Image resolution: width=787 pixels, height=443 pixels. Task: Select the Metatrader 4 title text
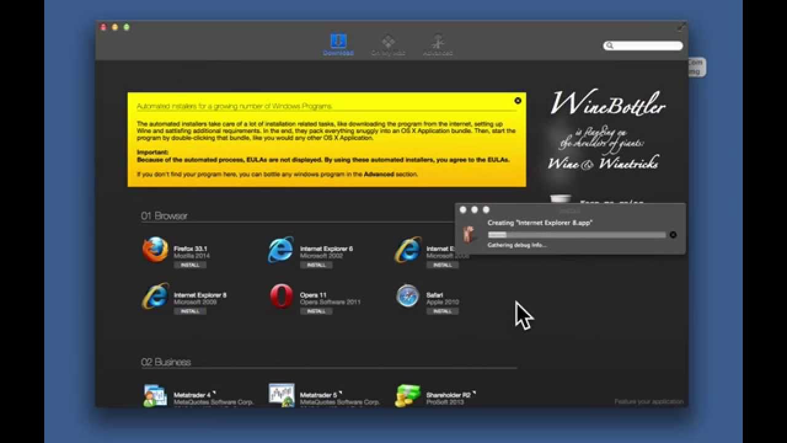[x=192, y=395]
